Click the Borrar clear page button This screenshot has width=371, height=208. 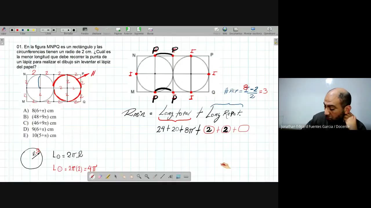point(150,31)
